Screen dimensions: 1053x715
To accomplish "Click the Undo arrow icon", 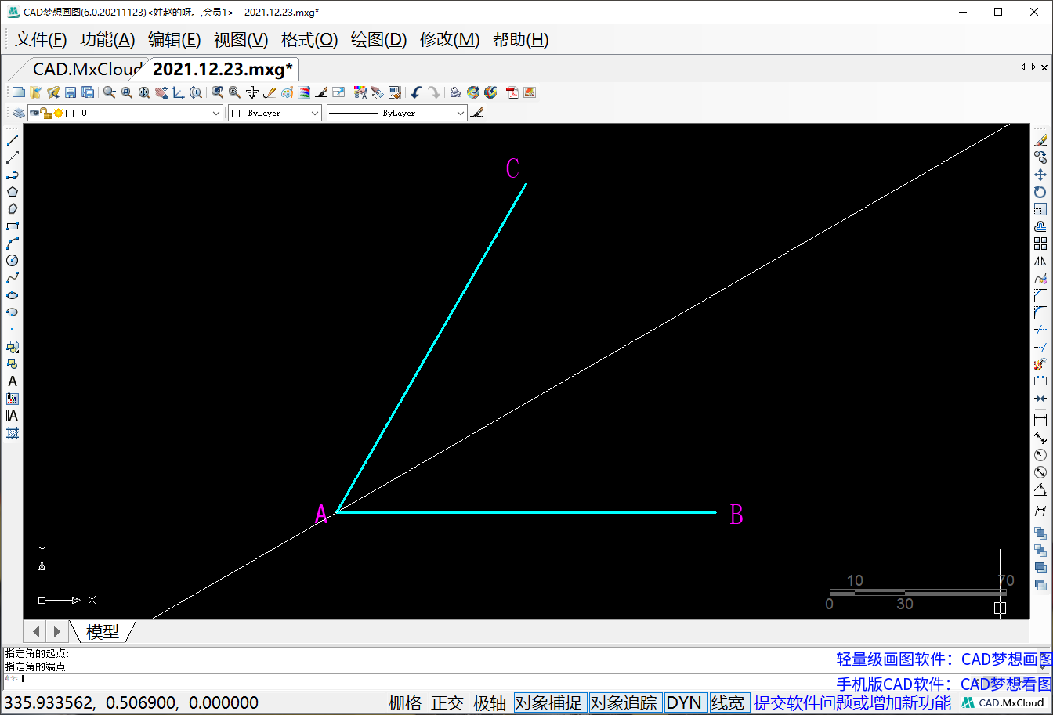I will pyautogui.click(x=416, y=92).
